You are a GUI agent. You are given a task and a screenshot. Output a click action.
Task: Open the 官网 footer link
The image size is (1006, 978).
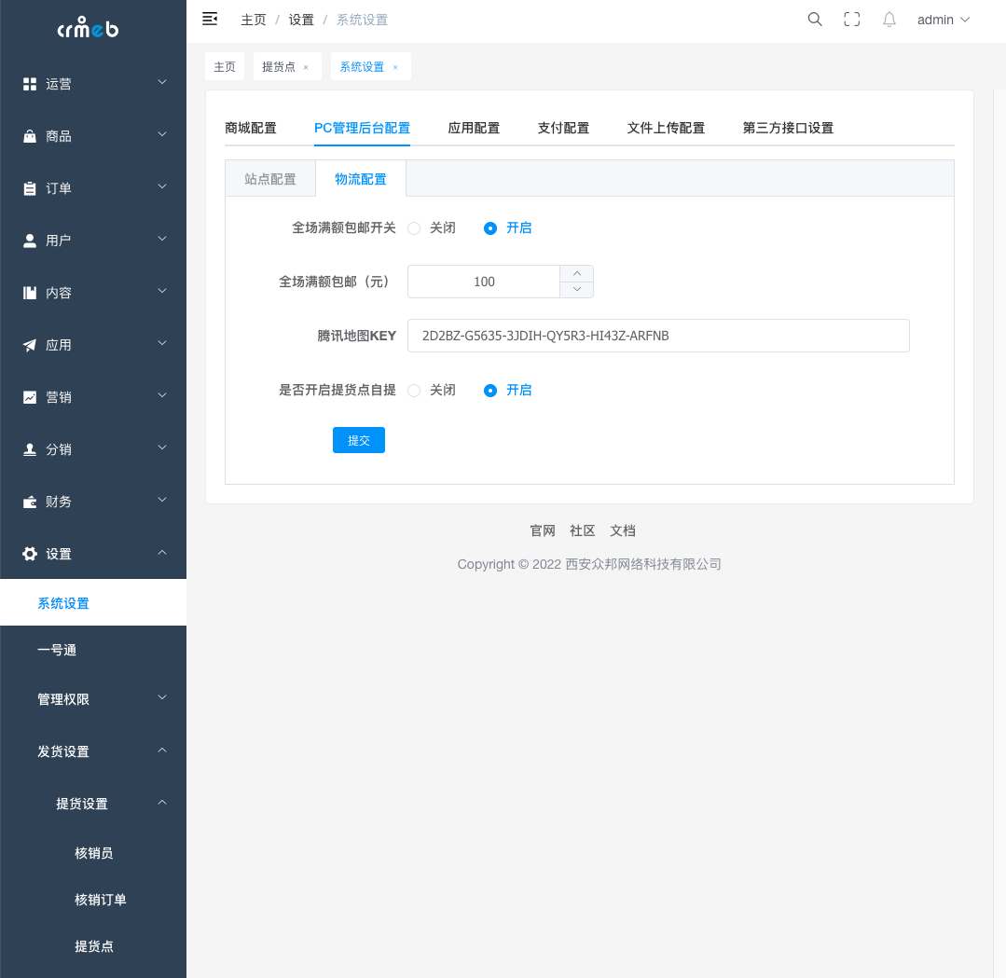tap(542, 530)
